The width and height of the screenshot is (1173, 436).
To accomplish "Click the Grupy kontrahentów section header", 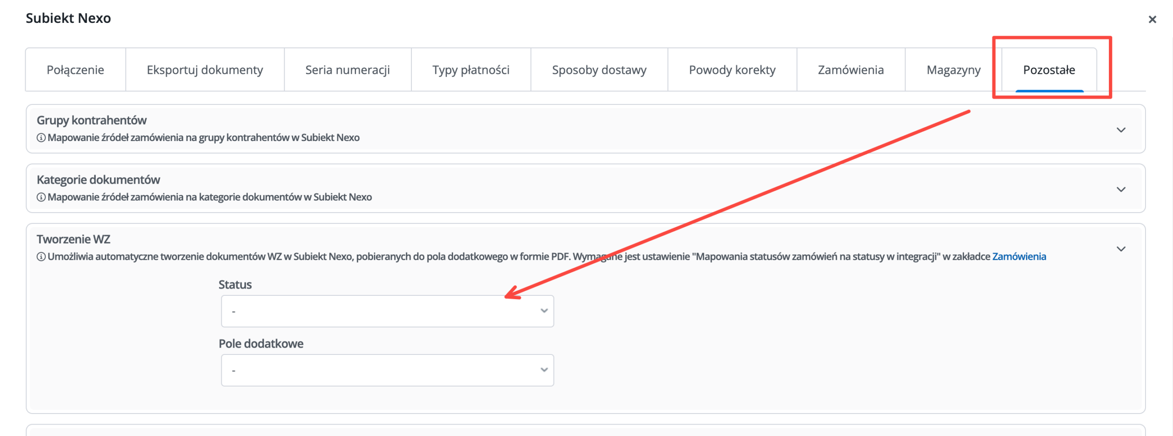I will coord(586,129).
